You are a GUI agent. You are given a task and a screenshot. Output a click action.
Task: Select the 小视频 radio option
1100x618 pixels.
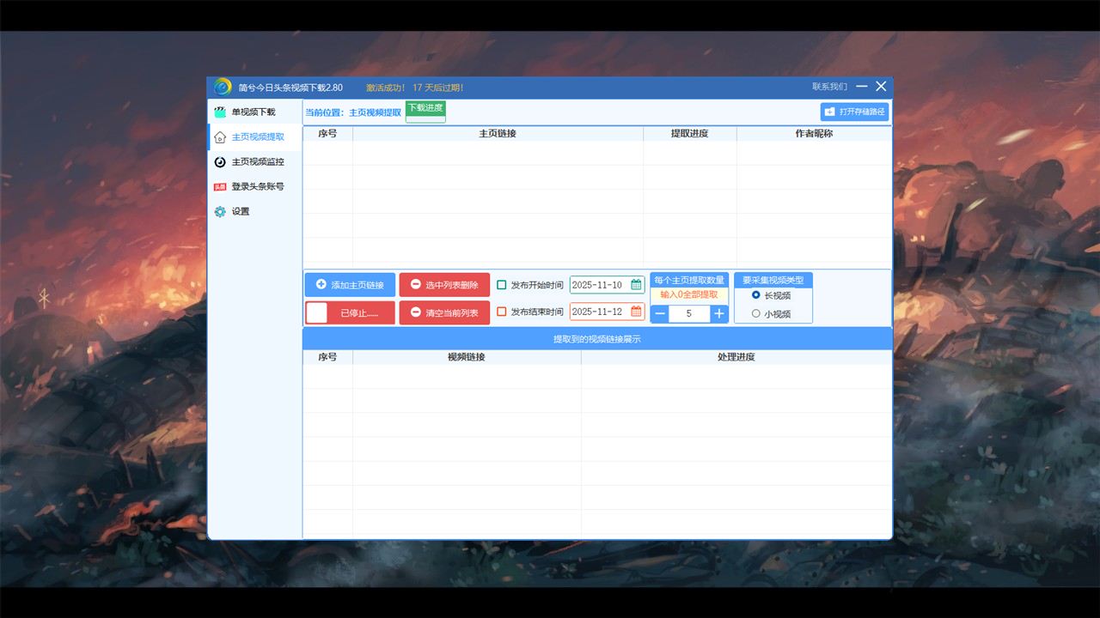tap(756, 314)
